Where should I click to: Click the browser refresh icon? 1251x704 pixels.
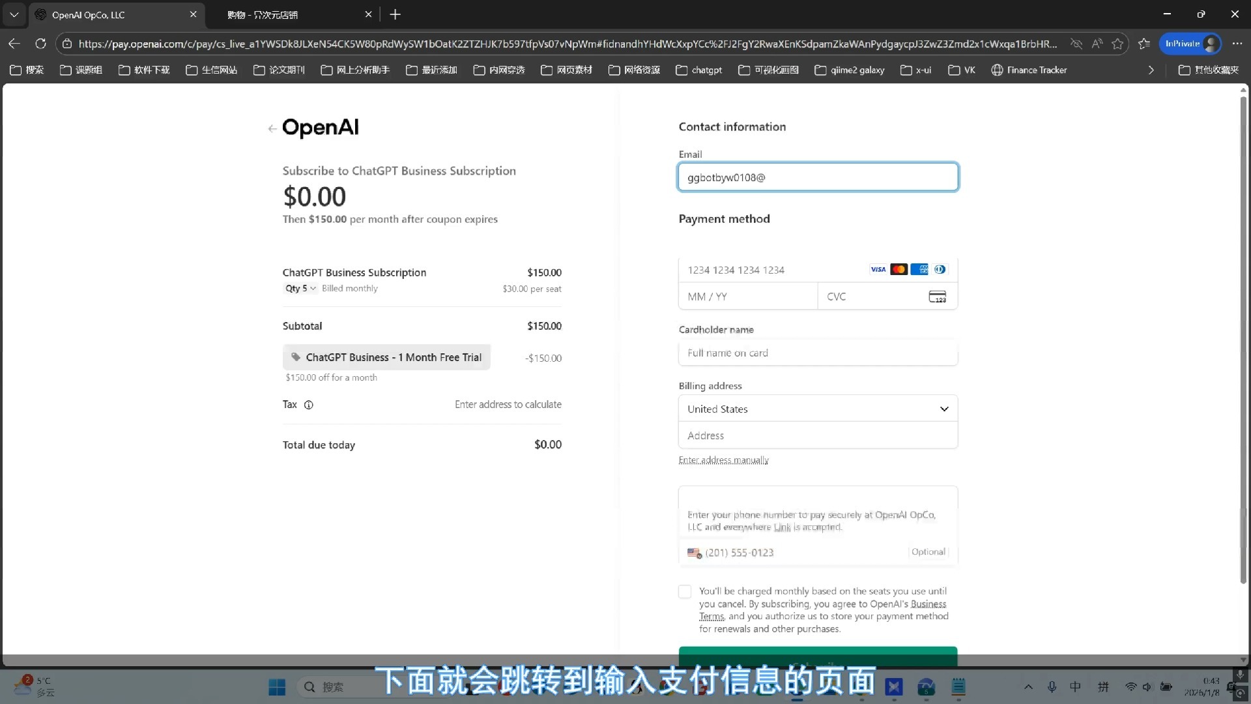point(40,44)
